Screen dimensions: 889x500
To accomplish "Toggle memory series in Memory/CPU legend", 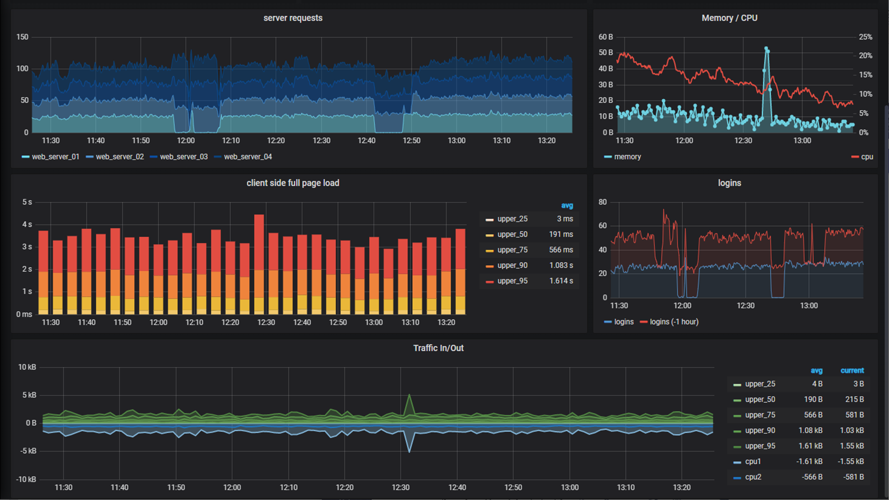I will tap(627, 157).
